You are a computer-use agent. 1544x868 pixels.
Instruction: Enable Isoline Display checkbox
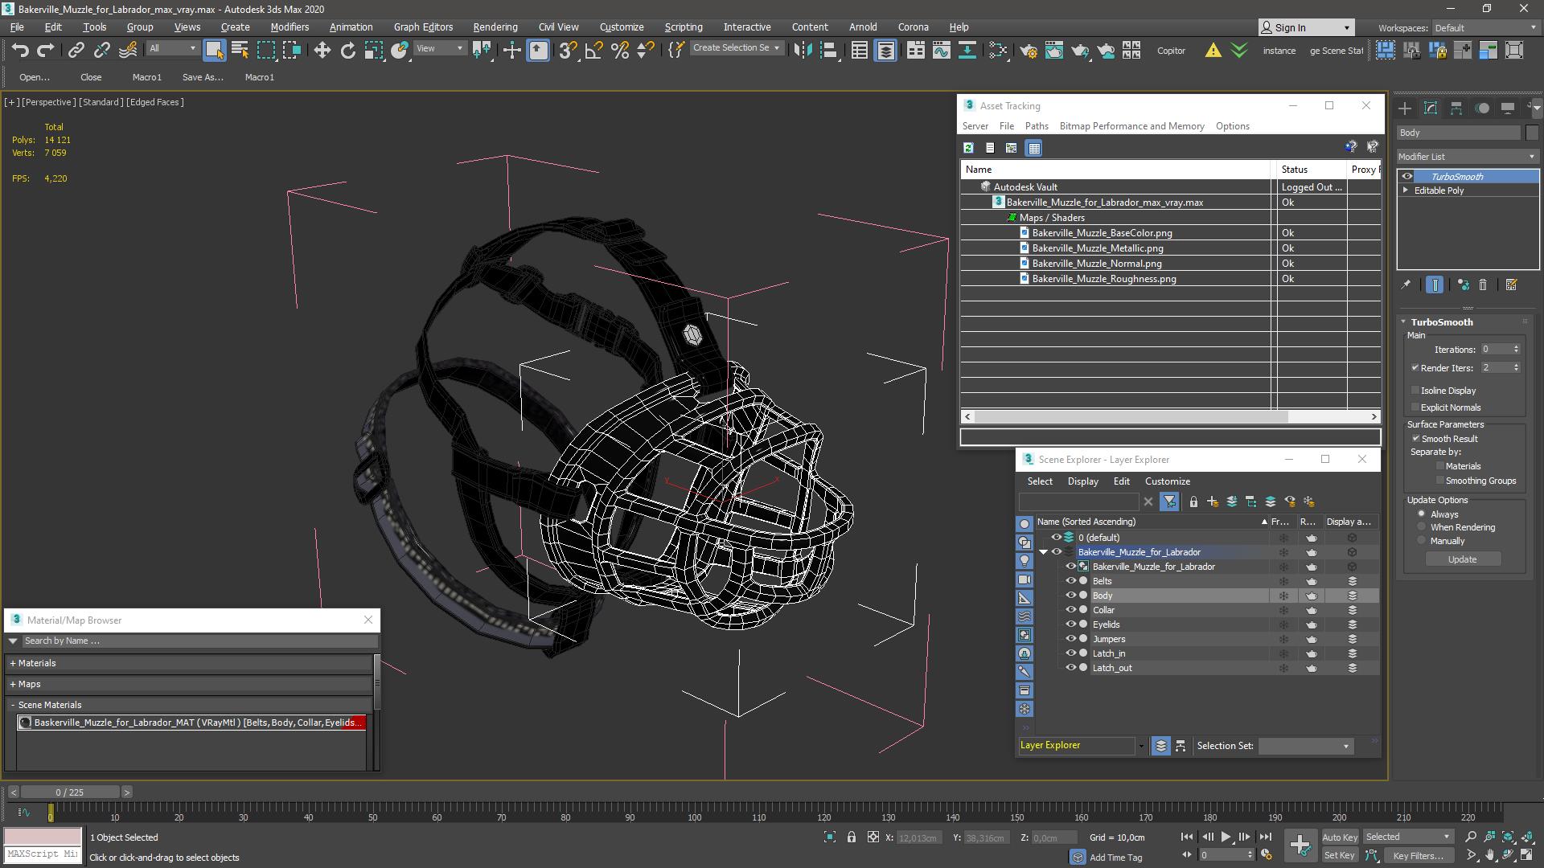click(x=1415, y=391)
